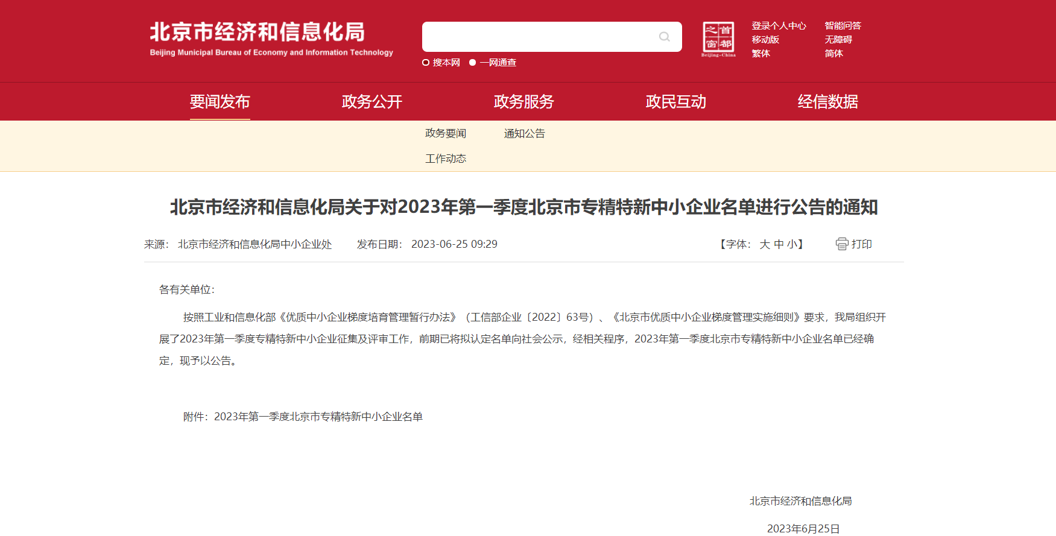Click the printer icon
The height and width of the screenshot is (536, 1056).
tap(842, 244)
